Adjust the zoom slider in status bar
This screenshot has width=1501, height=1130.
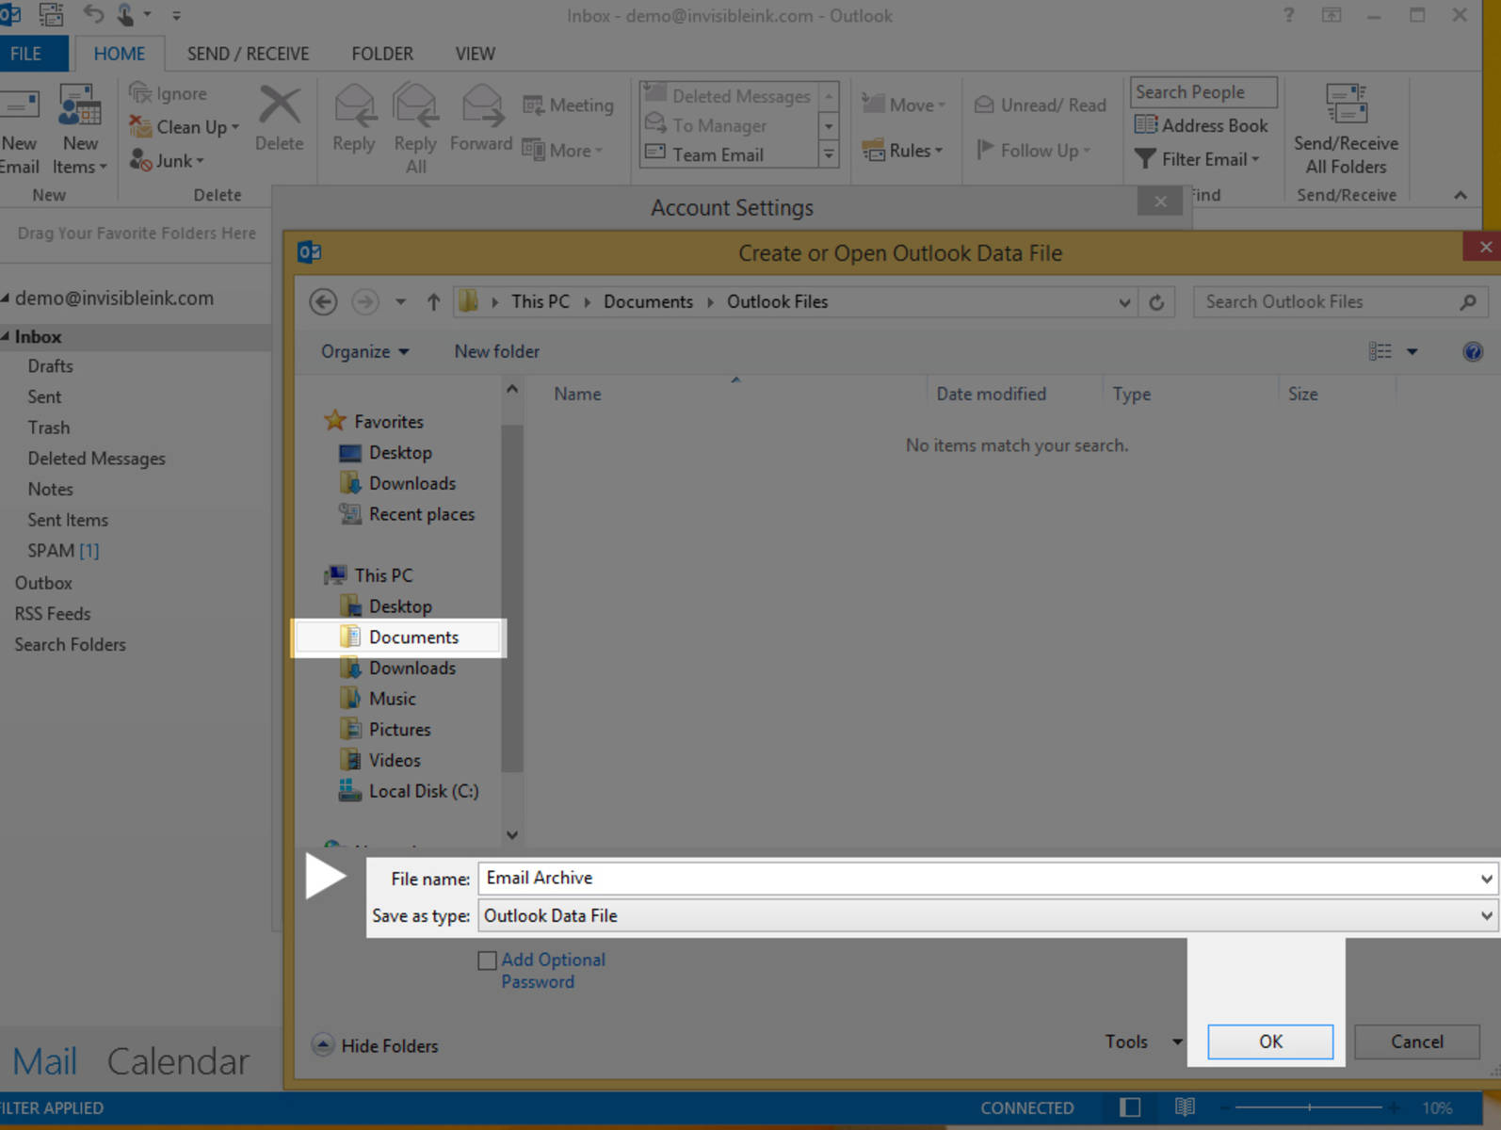1309,1107
